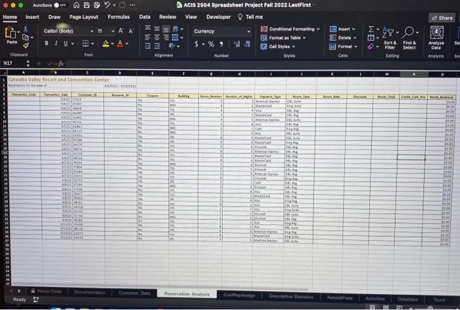Click the Cut scissors icon
This screenshot has height=310, width=460.
coord(26,29)
